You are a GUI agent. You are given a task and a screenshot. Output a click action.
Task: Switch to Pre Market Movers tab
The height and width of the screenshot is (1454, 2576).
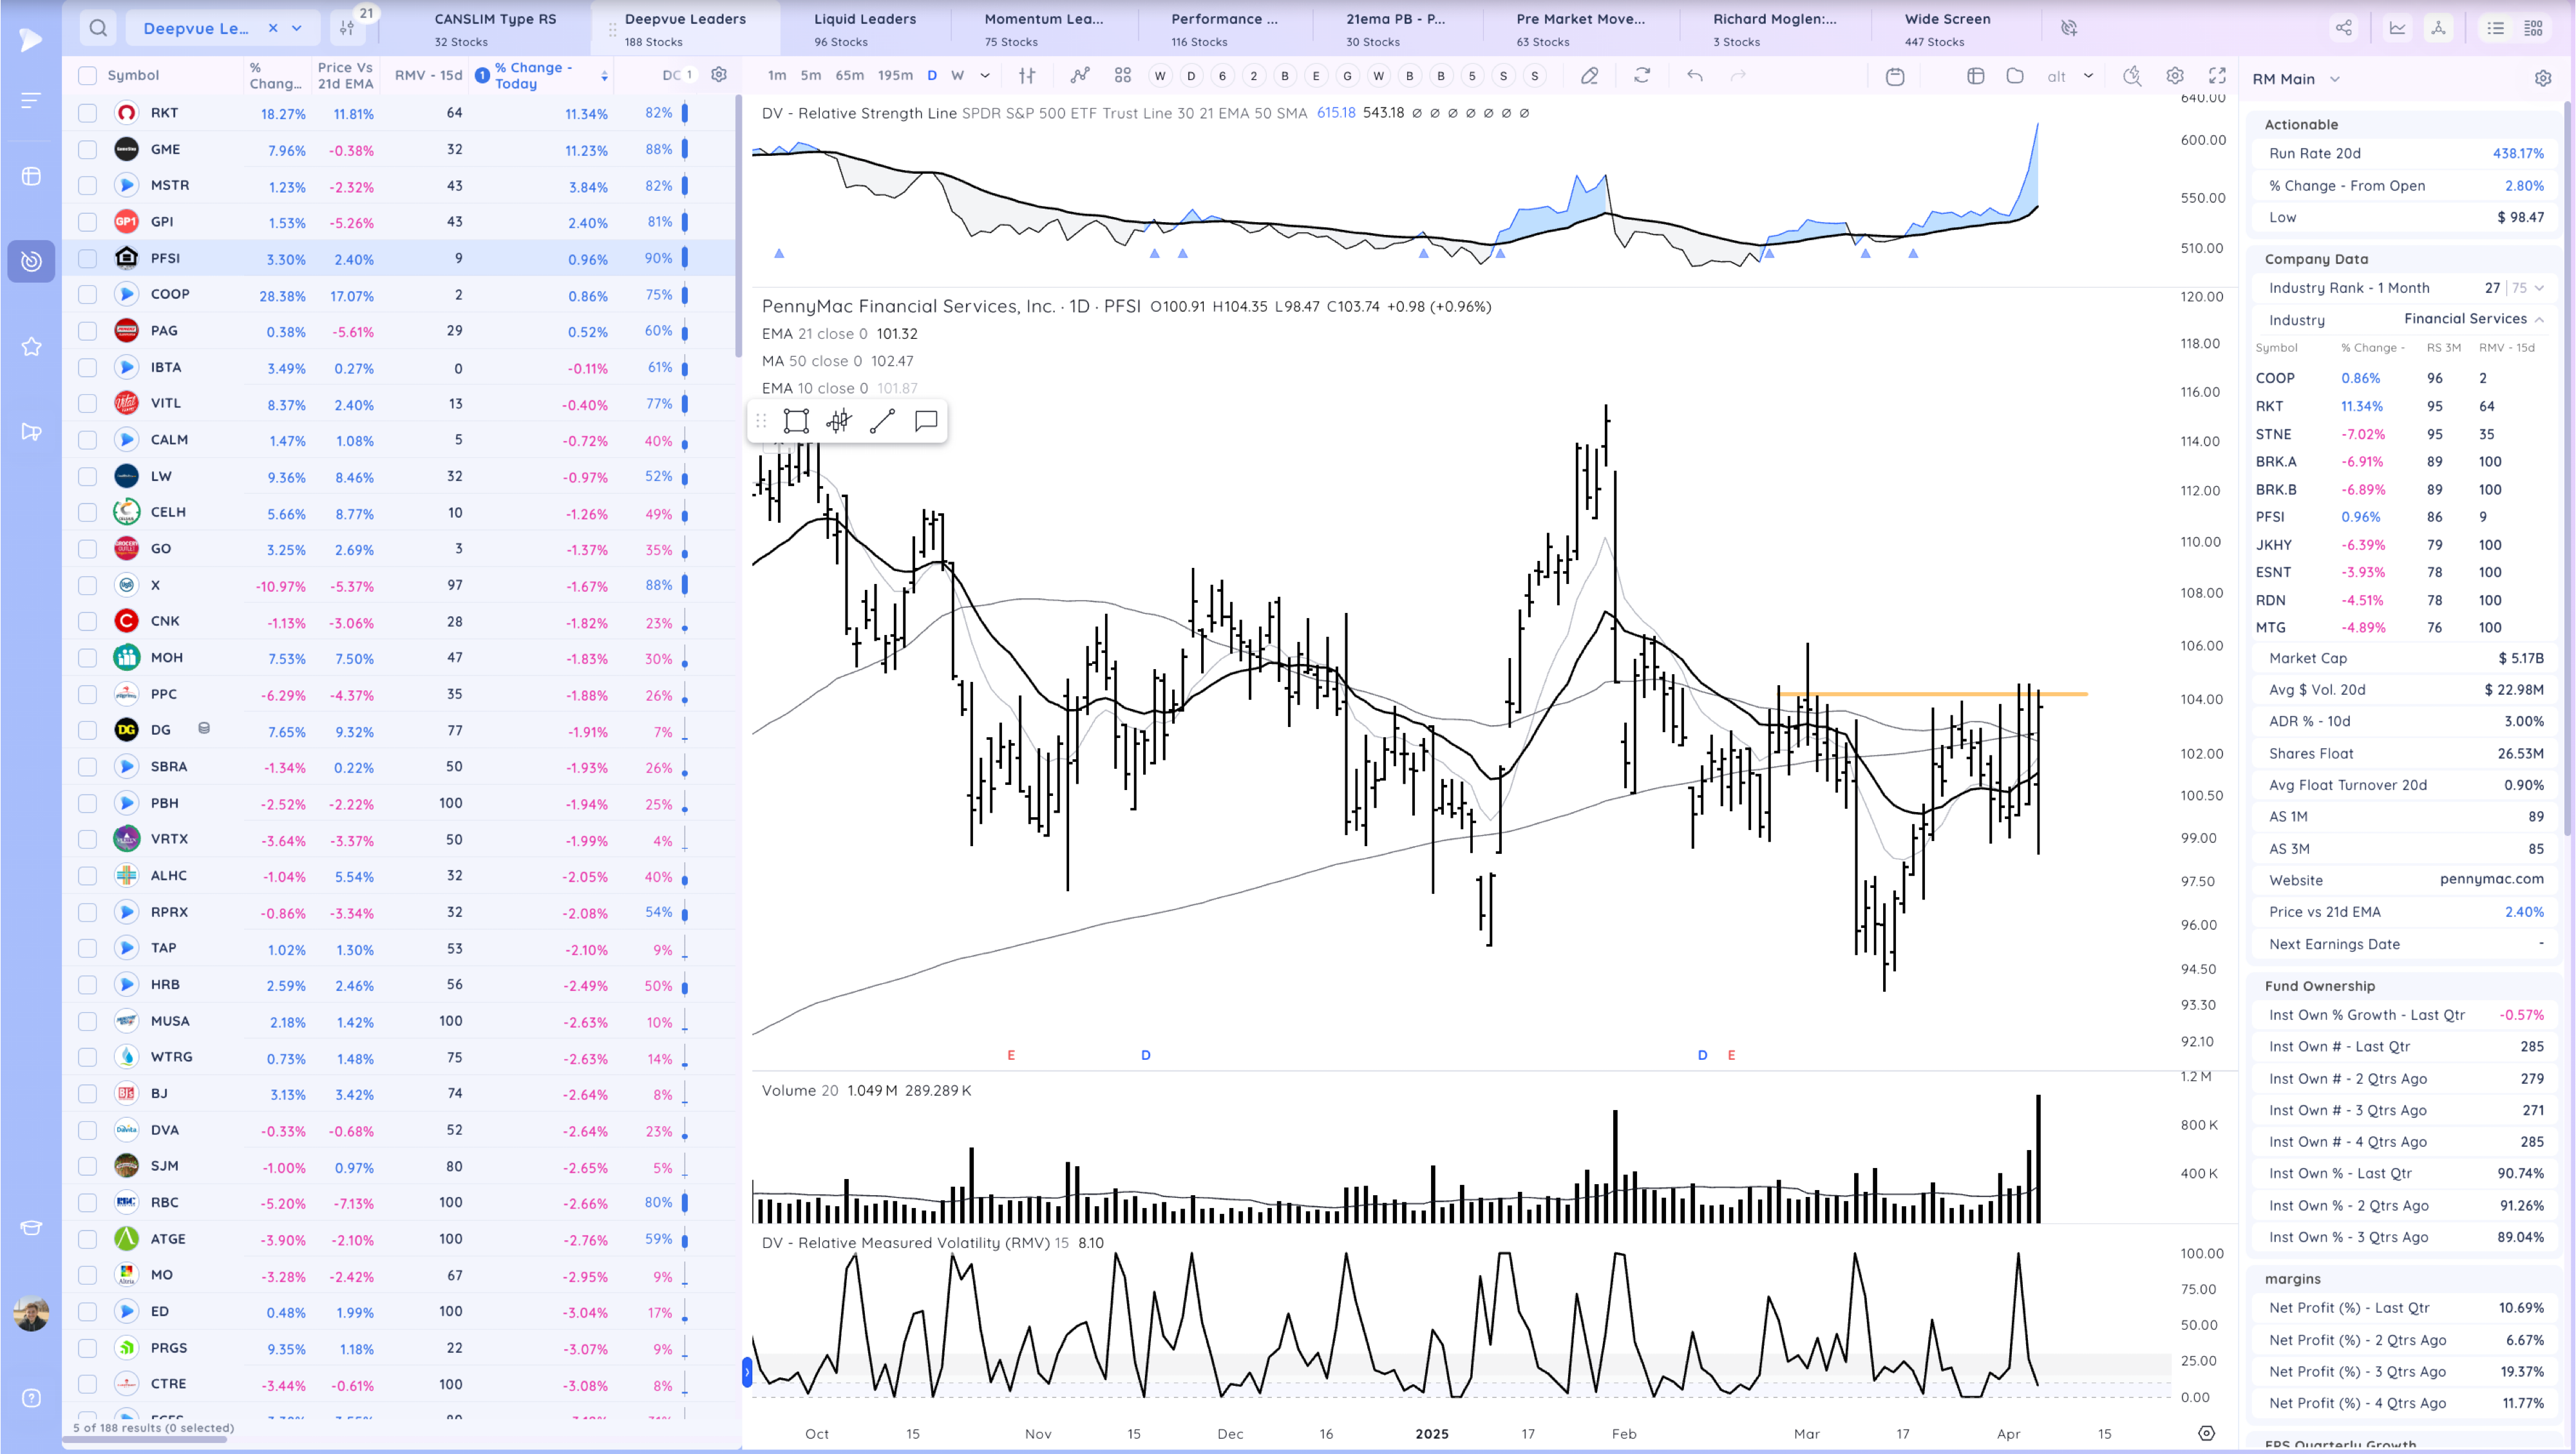[1580, 29]
